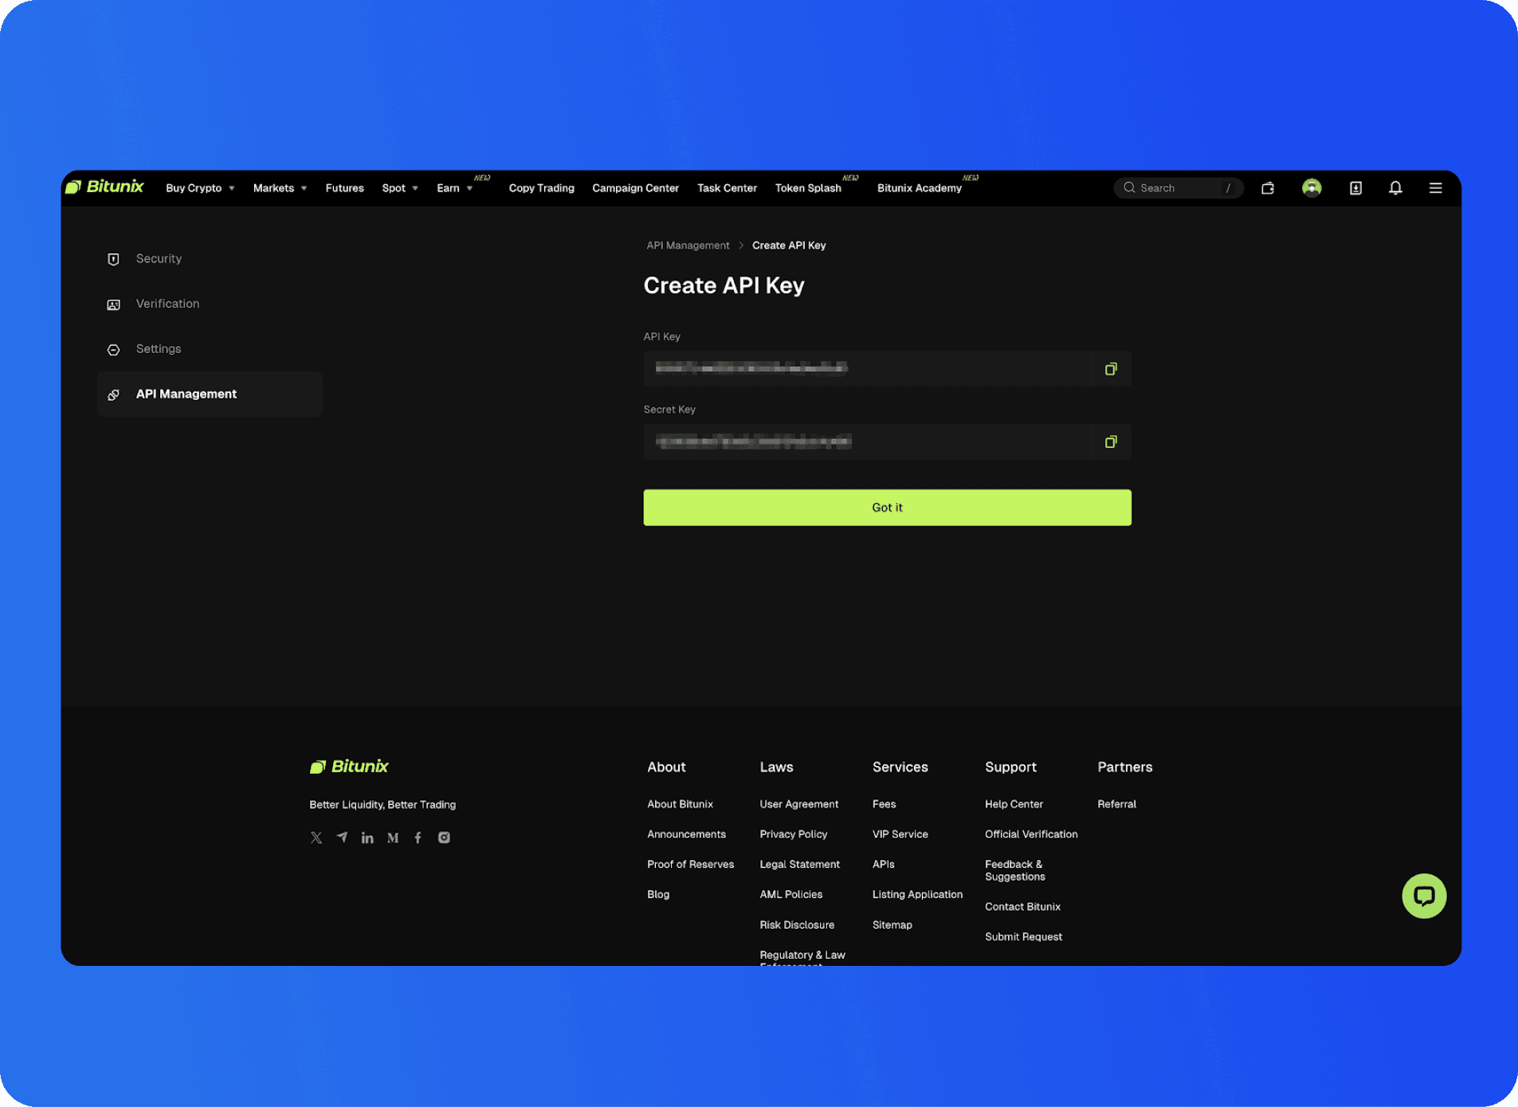Open Security in the sidebar

point(159,259)
